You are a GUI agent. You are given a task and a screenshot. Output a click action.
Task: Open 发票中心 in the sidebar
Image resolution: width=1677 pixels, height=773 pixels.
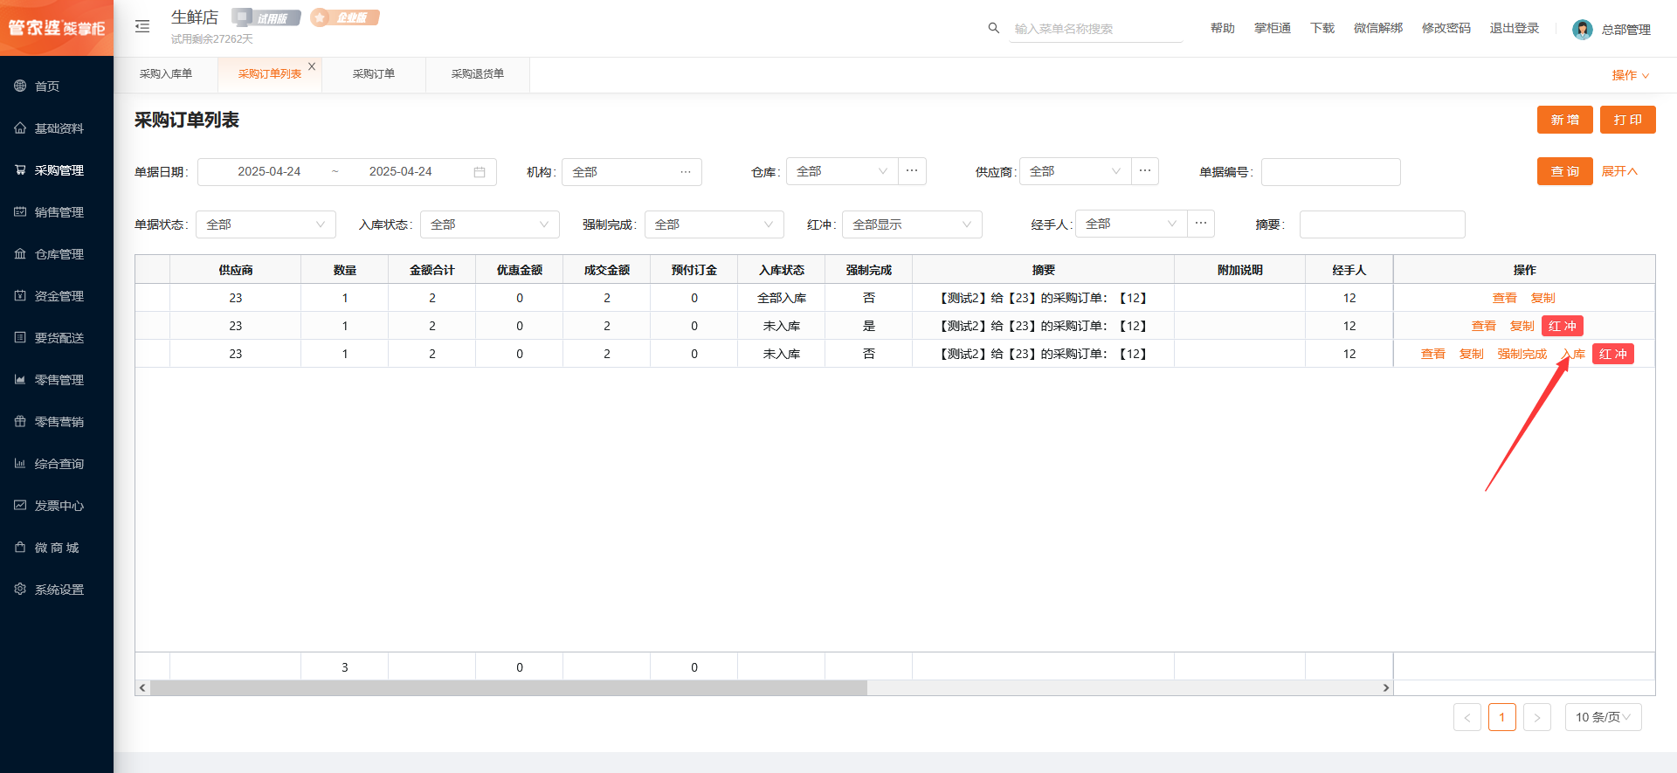tap(57, 506)
